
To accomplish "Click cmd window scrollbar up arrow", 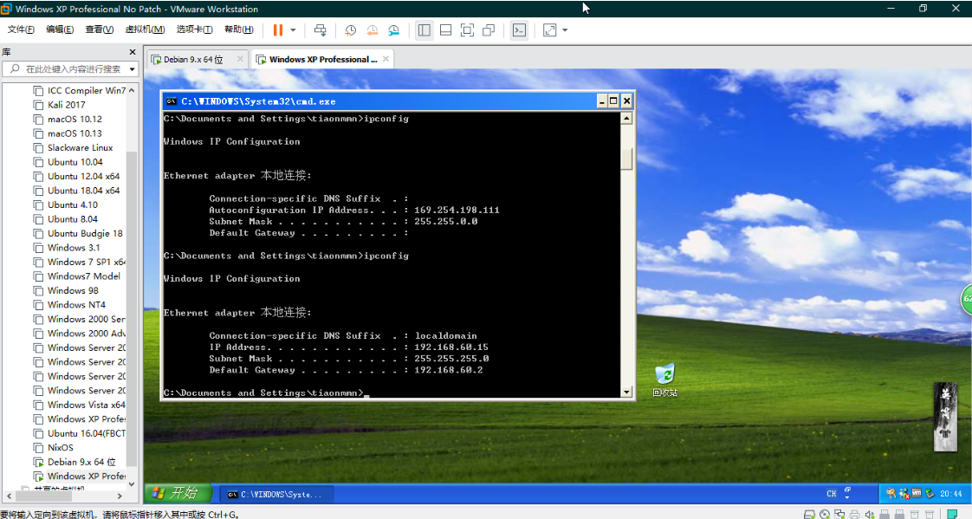I will 626,119.
